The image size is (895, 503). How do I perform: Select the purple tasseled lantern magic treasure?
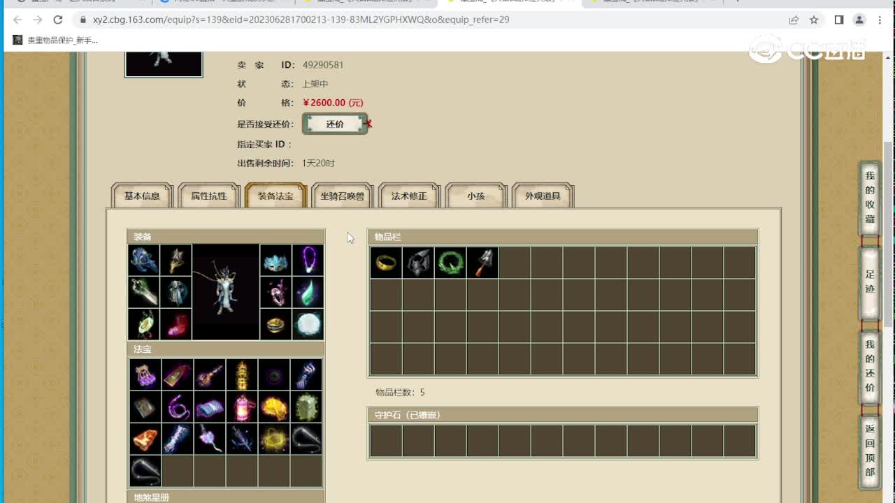pos(145,374)
